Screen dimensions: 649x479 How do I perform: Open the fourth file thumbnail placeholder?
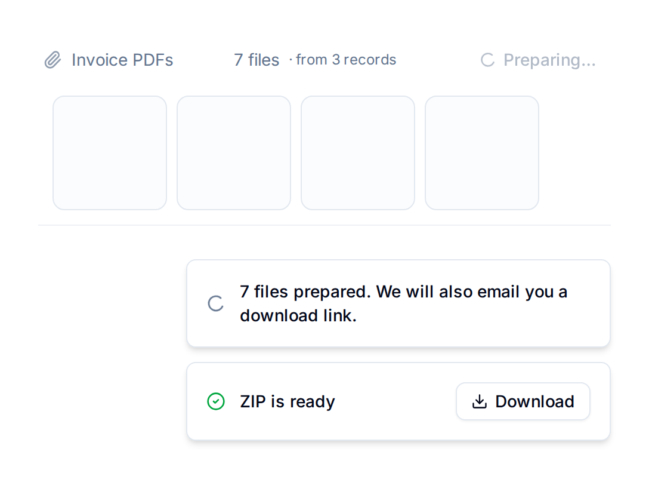[482, 153]
